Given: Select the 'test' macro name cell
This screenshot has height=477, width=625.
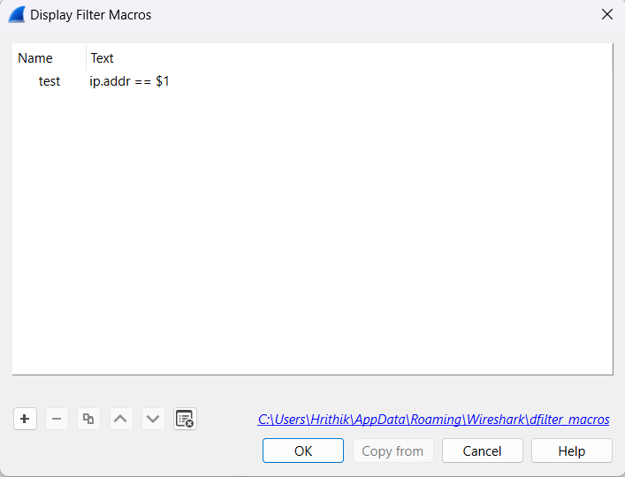Looking at the screenshot, I should [50, 81].
